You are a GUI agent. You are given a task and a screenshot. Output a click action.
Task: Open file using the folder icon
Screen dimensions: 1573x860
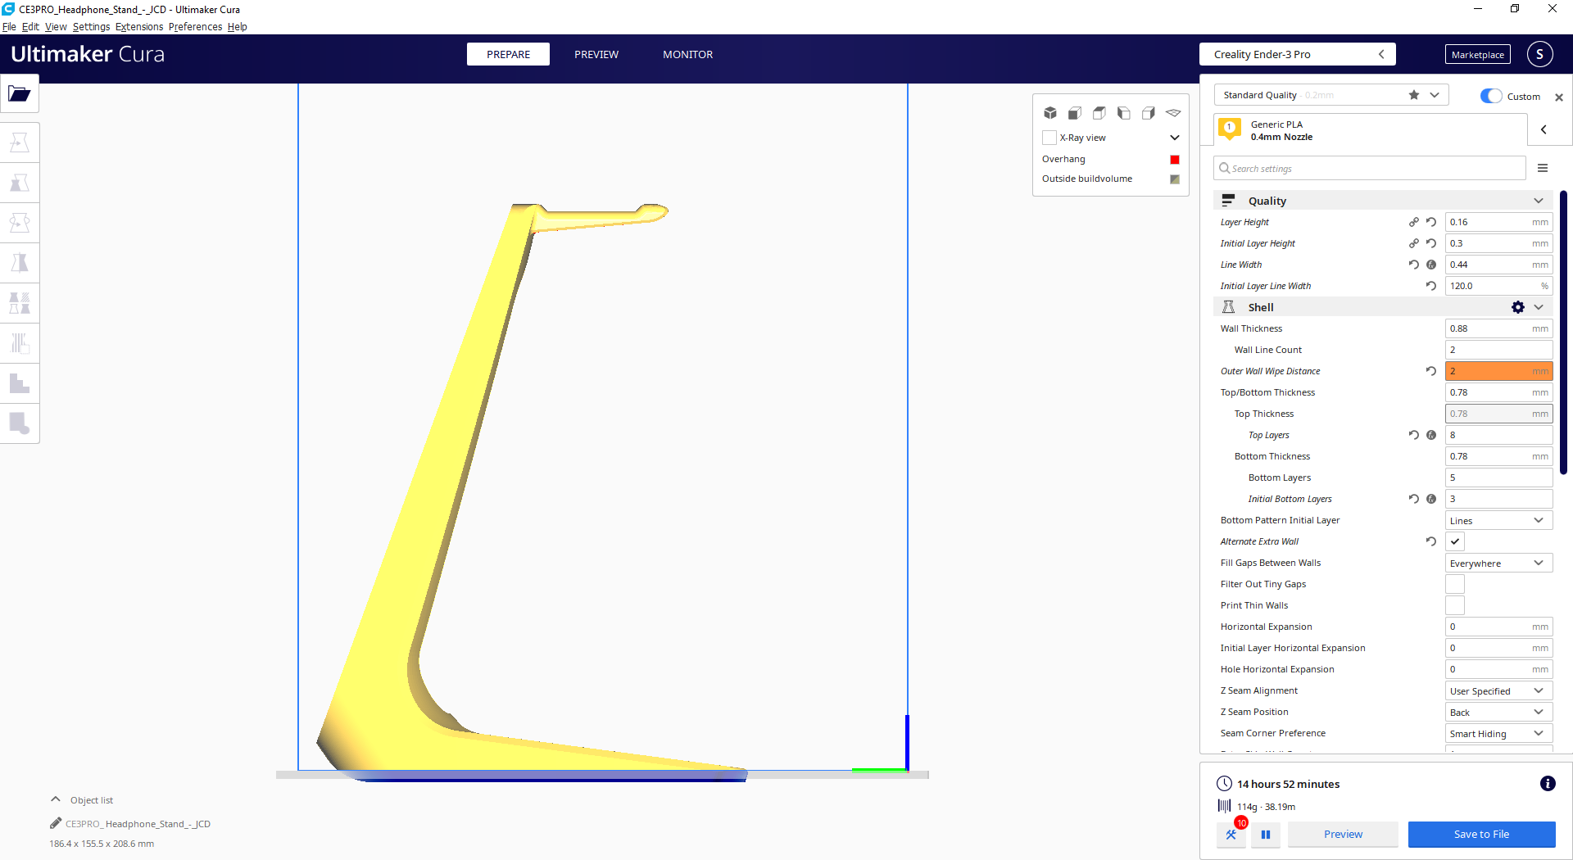20,94
